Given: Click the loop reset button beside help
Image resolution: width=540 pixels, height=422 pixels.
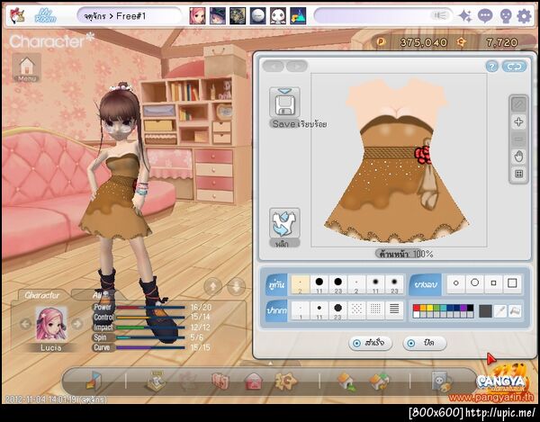Looking at the screenshot, I should 514,66.
